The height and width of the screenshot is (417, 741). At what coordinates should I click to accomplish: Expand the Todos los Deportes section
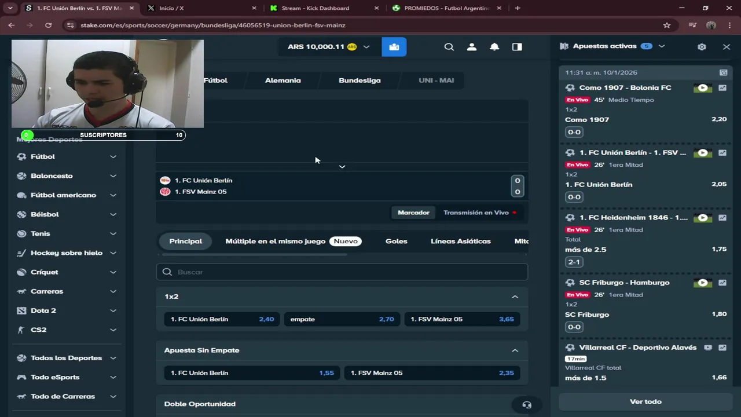pyautogui.click(x=113, y=358)
